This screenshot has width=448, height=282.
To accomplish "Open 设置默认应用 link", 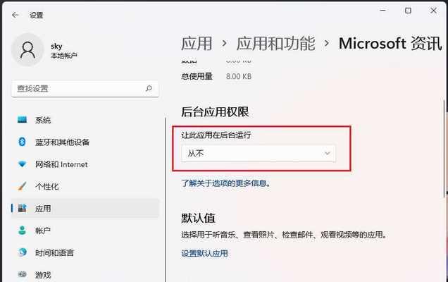I will click(204, 253).
